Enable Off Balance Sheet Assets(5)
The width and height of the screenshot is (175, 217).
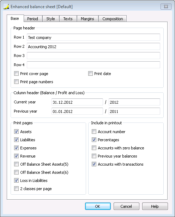click(x=16, y=164)
